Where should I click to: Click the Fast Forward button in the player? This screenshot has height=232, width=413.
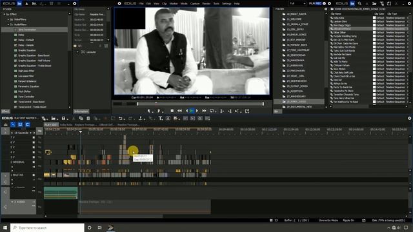[204, 111]
